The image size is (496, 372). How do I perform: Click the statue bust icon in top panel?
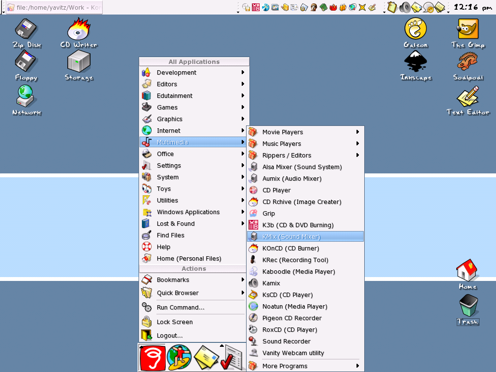click(x=313, y=7)
